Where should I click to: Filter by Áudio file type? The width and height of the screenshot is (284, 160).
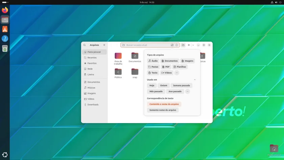coord(153,61)
